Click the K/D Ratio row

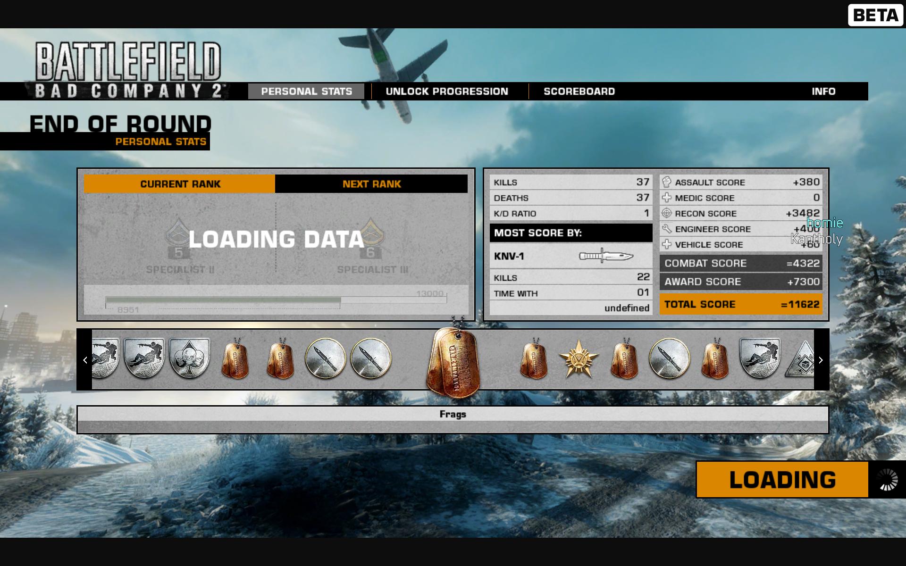(571, 213)
